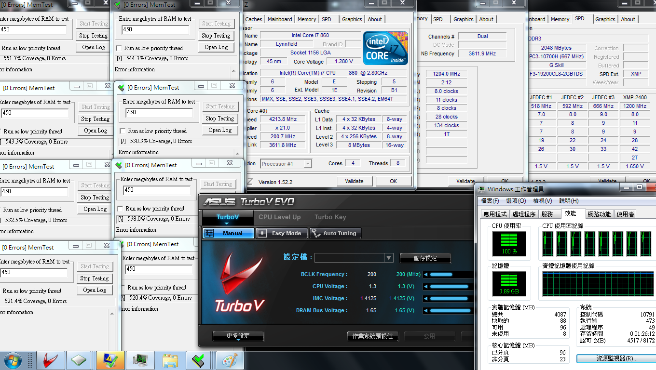
Task: Stop Testing in MemTest window with 551.7% coverage
Action: (x=94, y=36)
